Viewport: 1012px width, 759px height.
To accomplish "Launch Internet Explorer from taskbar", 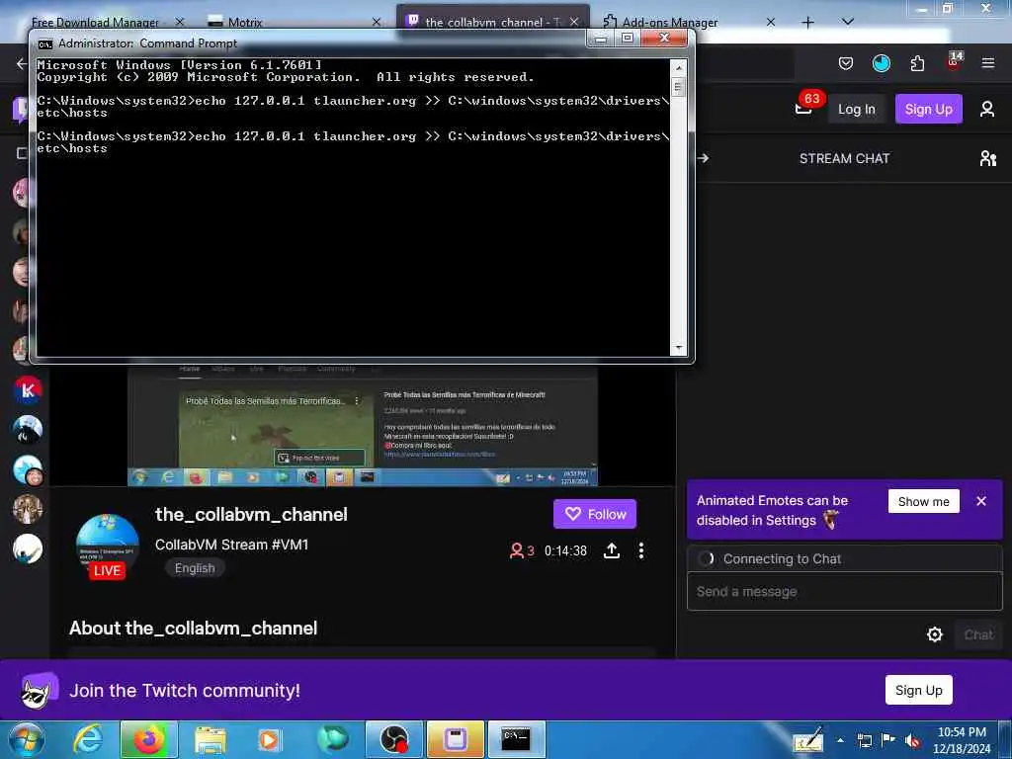I will (x=87, y=739).
